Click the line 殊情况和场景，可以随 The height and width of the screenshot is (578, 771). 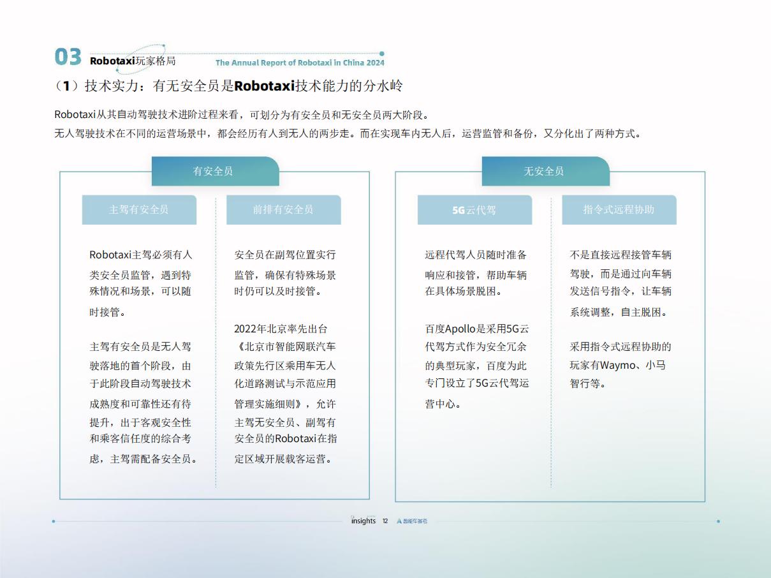point(140,292)
